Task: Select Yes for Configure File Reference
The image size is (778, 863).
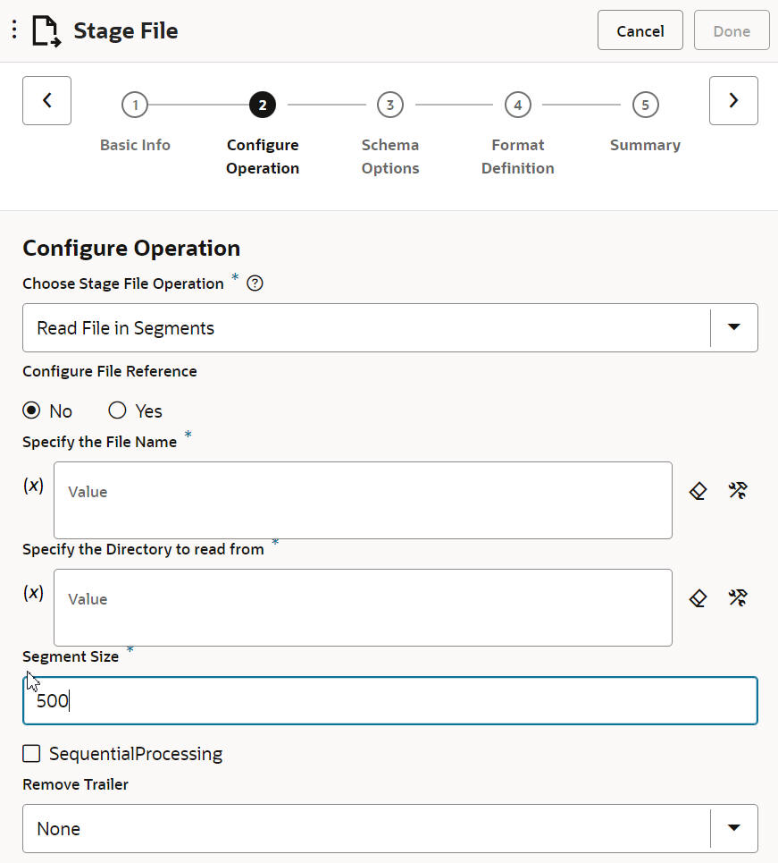Action: [118, 411]
